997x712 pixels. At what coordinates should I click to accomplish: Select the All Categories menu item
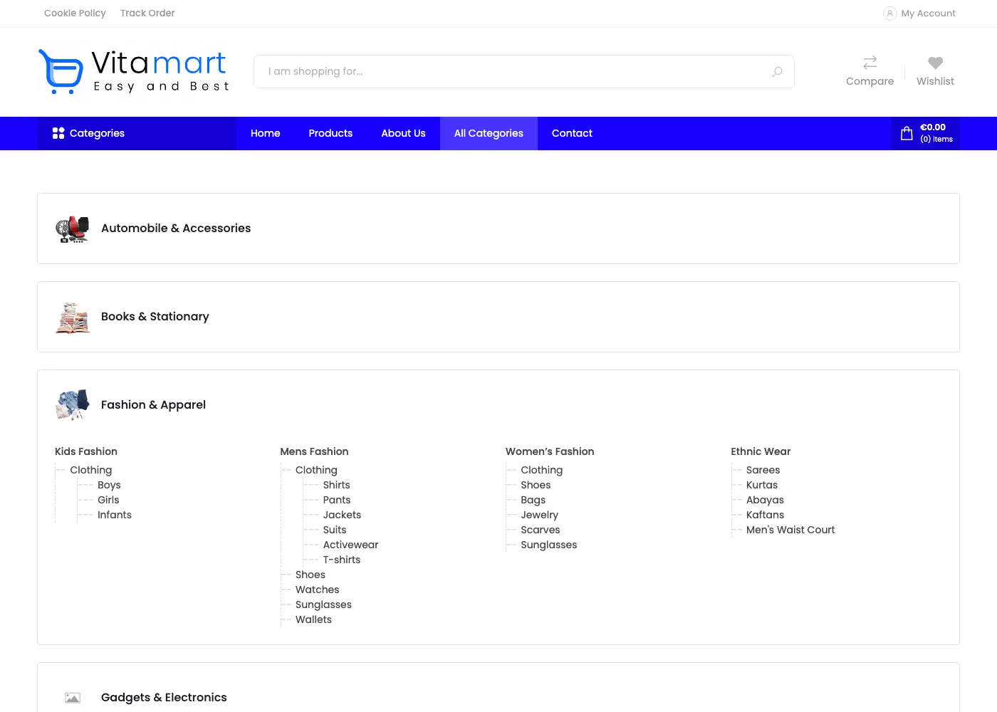(x=489, y=133)
